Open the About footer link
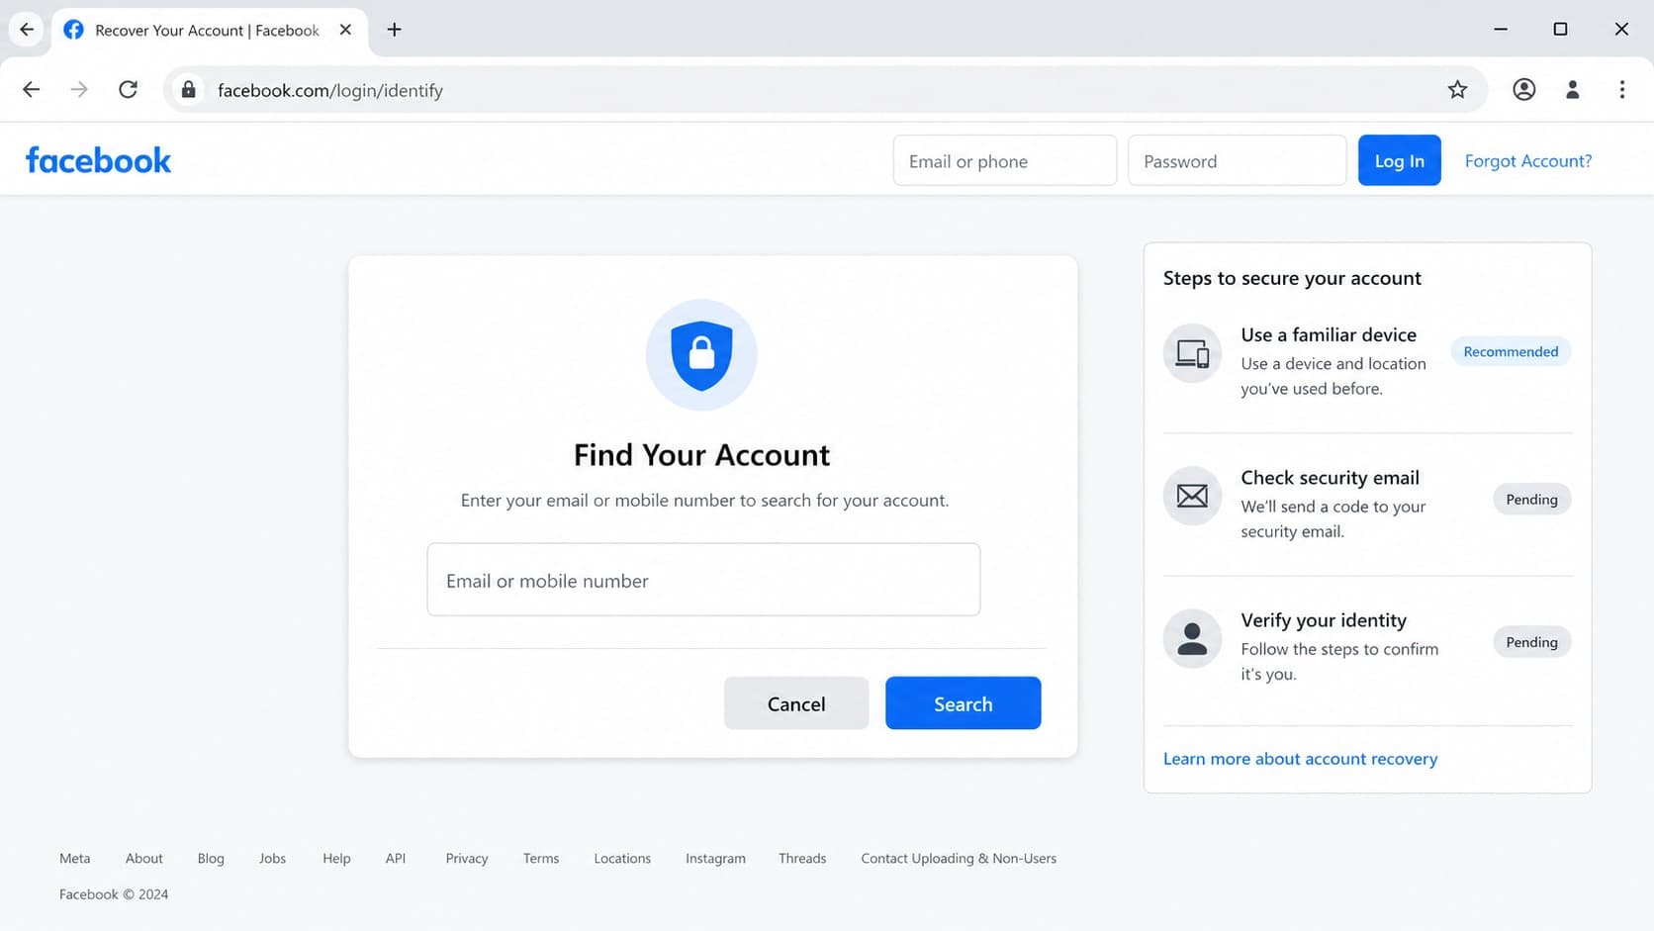The width and height of the screenshot is (1654, 931). coord(144,858)
